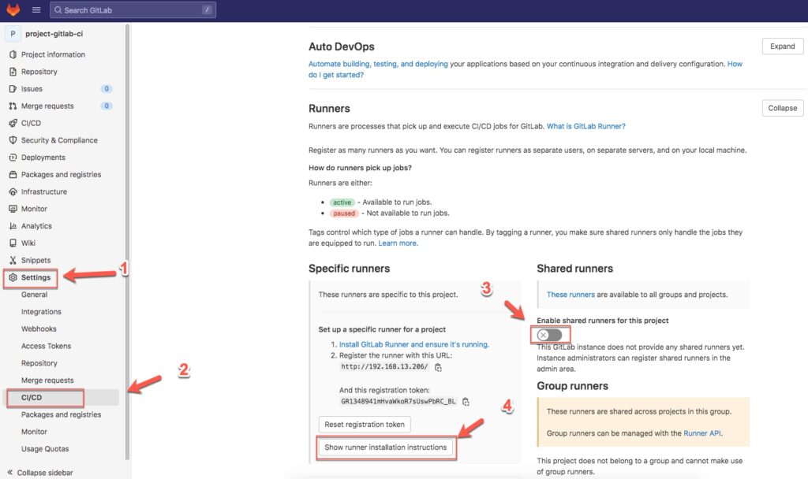Open Packages and registries under Settings

(62, 414)
